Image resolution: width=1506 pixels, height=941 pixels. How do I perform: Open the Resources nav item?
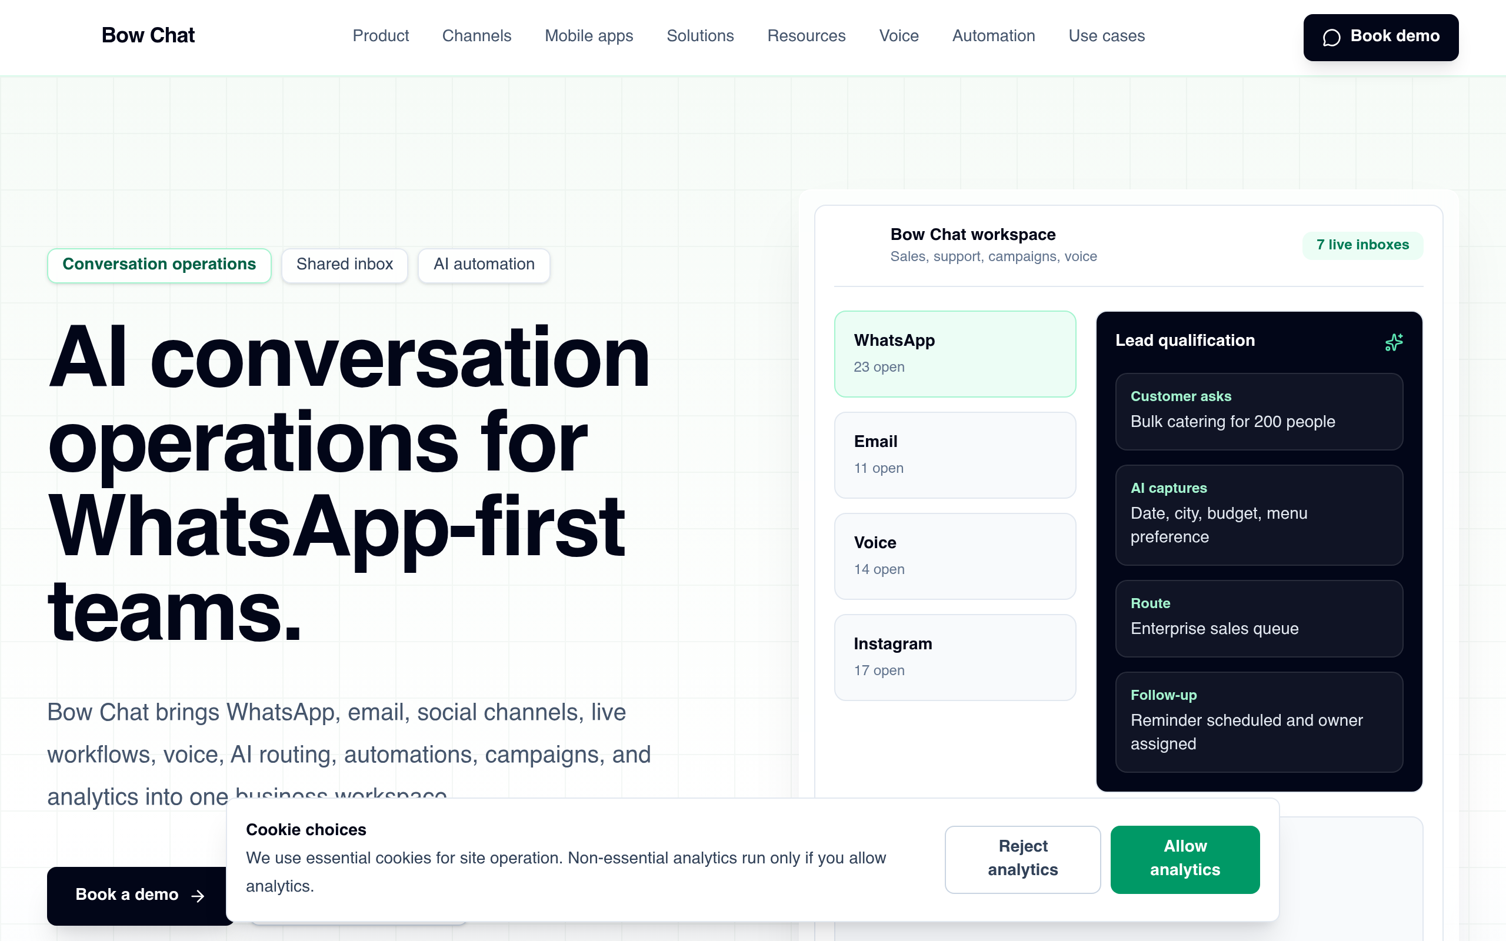click(806, 35)
